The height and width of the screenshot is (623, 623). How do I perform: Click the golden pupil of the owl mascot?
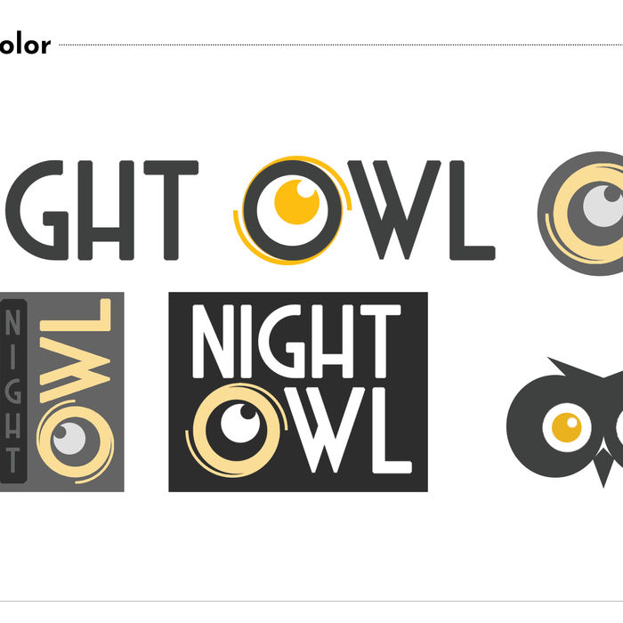567,427
